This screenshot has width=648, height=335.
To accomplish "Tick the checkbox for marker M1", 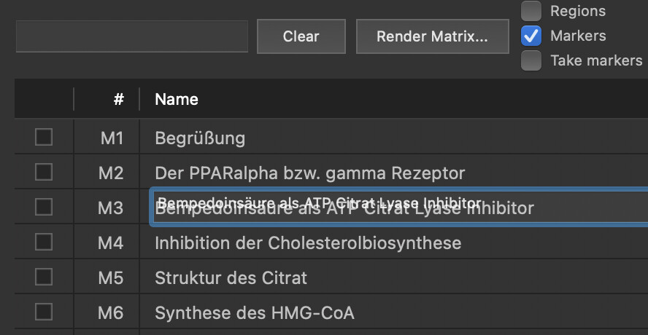I will tap(44, 137).
